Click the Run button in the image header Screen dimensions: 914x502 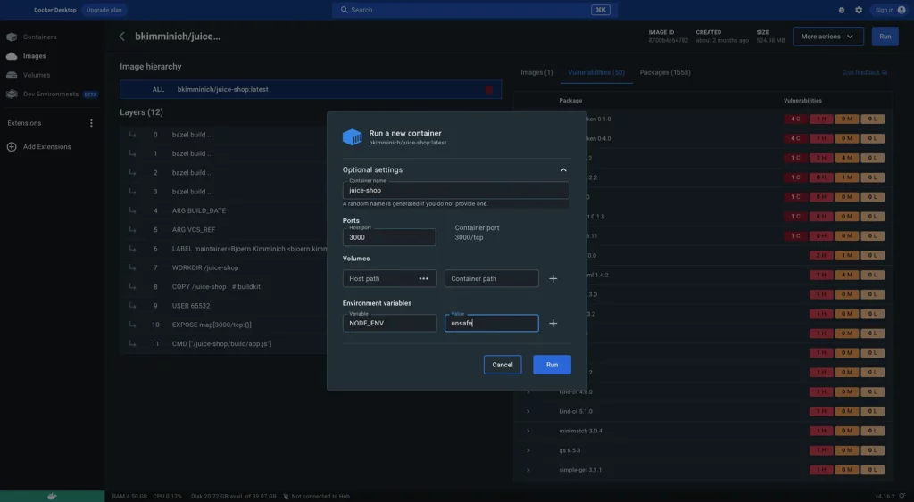coord(885,37)
